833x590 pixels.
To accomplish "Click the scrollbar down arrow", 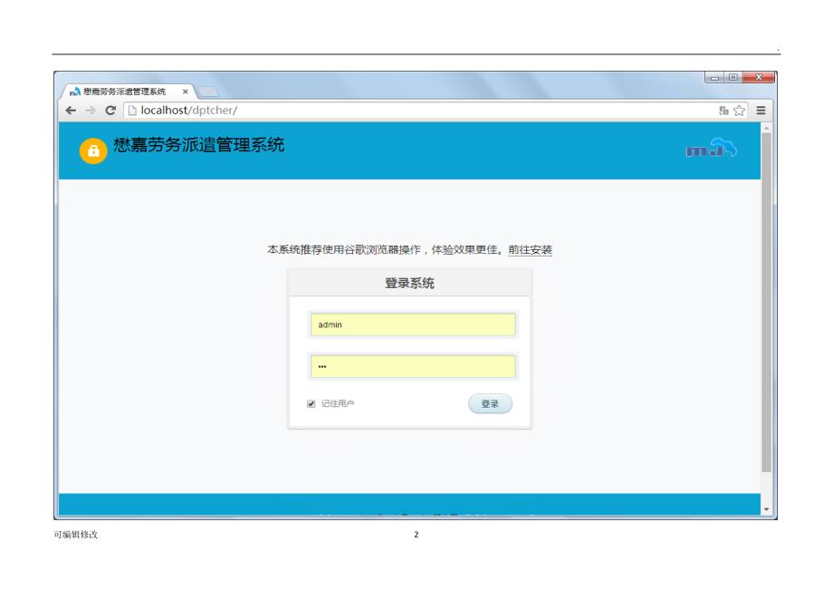I will pyautogui.click(x=766, y=509).
